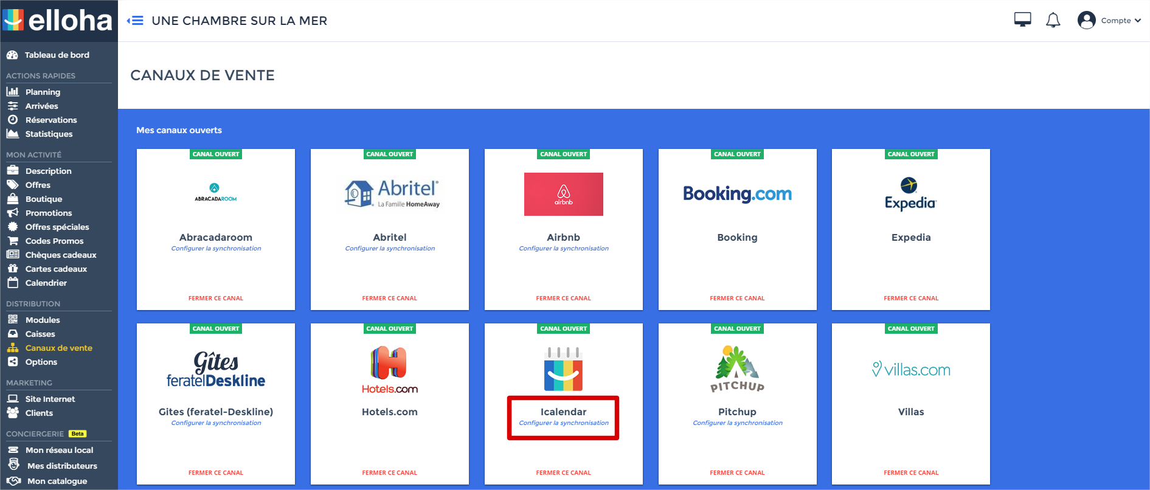Close the Hotels.com channel
The height and width of the screenshot is (490, 1150).
(x=390, y=473)
